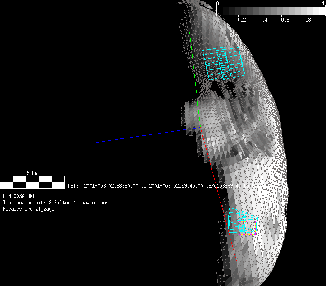The width and height of the screenshot is (326, 286).
Task: Click the upper cyan mosaic footprint grid
Action: [223, 64]
